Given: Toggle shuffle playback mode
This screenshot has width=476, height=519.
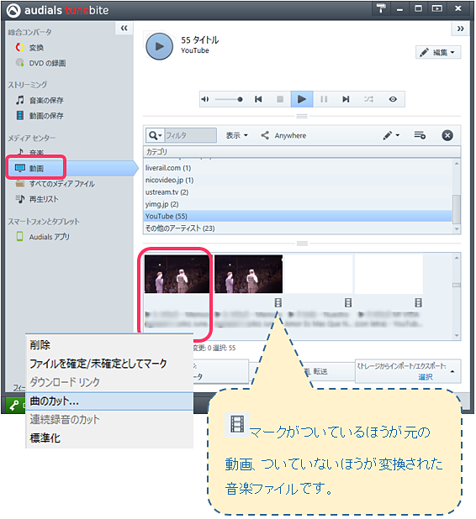Looking at the screenshot, I should click(x=368, y=99).
